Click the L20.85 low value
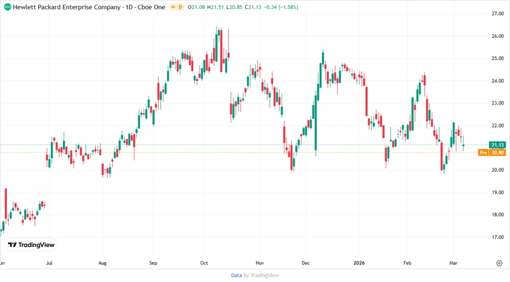 click(234, 7)
